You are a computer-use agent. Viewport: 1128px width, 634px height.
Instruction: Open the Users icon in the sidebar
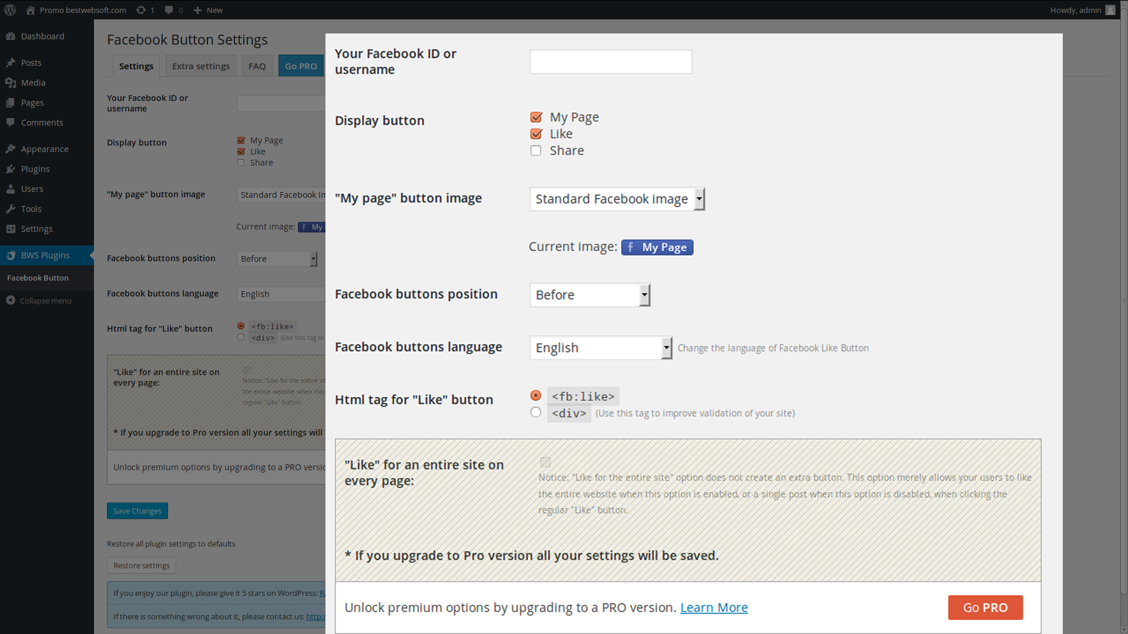coord(11,189)
